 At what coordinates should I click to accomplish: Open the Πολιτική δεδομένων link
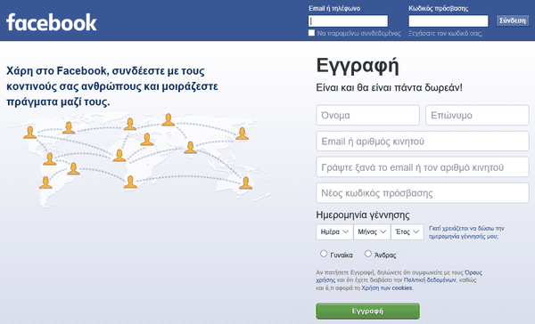pos(430,280)
